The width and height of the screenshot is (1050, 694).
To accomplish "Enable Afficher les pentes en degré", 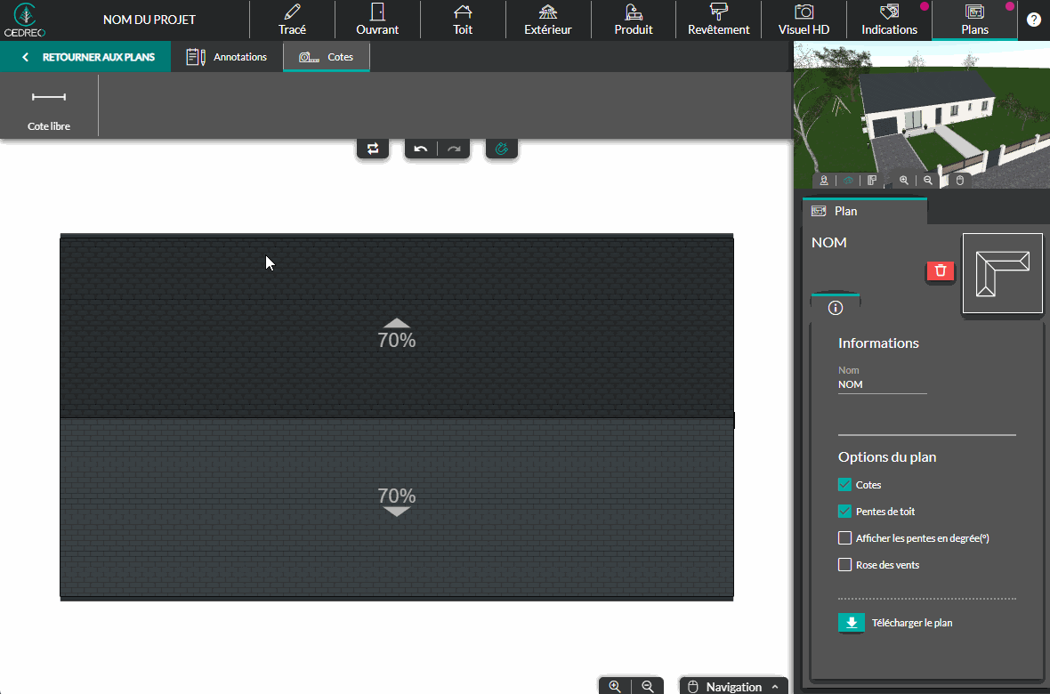I will 845,538.
